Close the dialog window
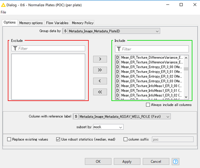200x168 pixels. pyautogui.click(x=195, y=5)
